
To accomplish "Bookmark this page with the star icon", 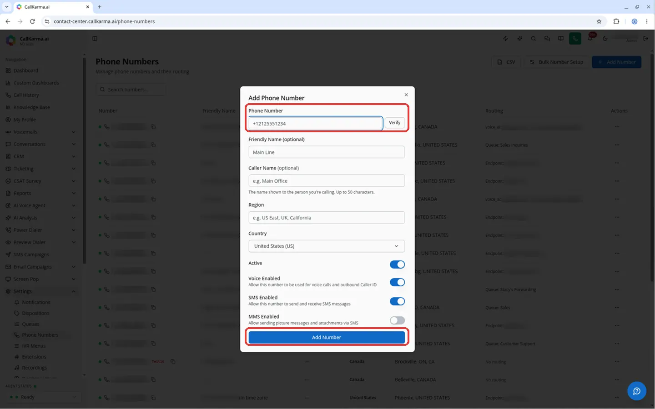I will coord(599,21).
